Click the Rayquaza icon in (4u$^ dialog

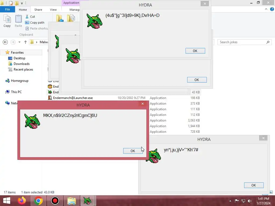(94, 21)
